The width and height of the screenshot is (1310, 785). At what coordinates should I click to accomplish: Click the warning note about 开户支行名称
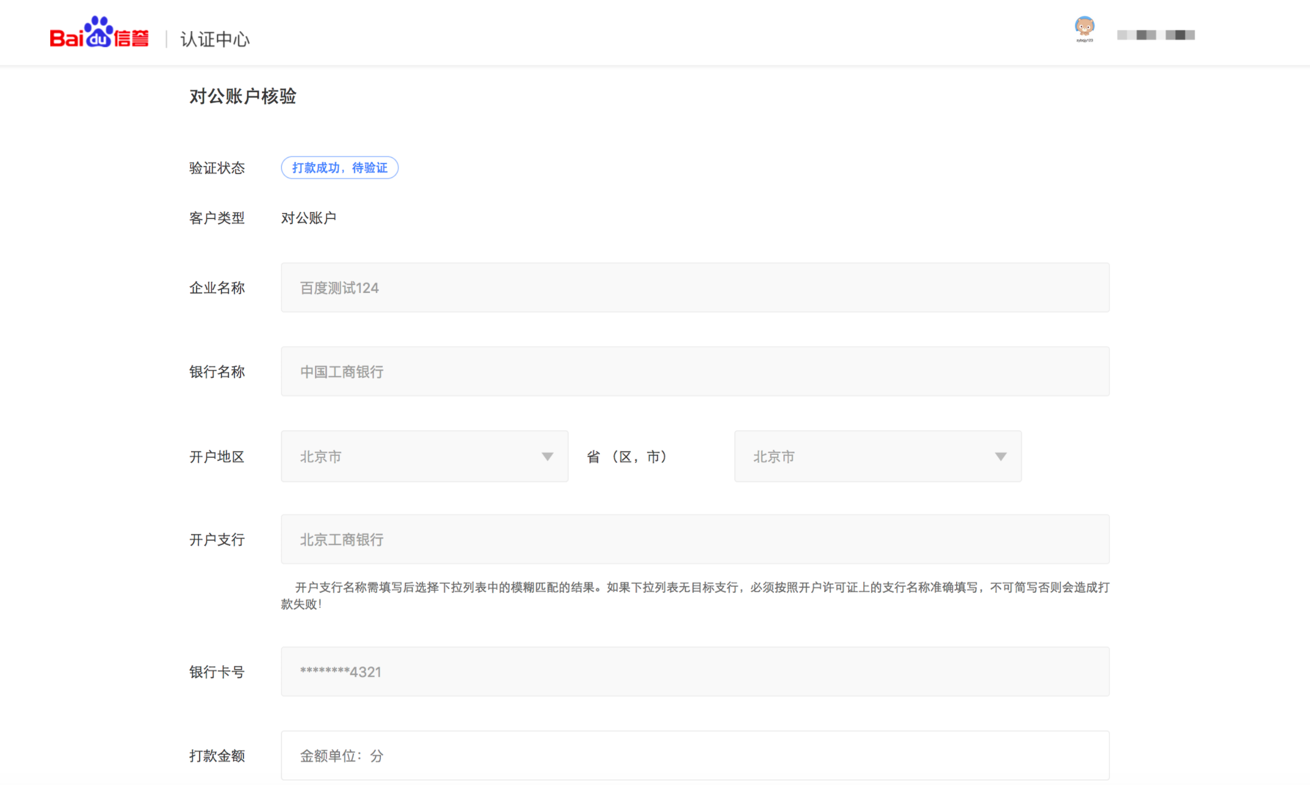[695, 588]
